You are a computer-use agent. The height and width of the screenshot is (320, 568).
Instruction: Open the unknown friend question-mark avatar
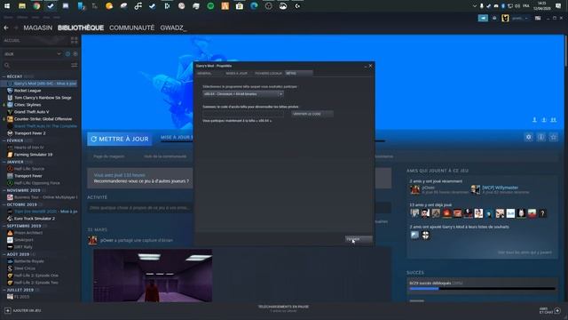[542, 213]
